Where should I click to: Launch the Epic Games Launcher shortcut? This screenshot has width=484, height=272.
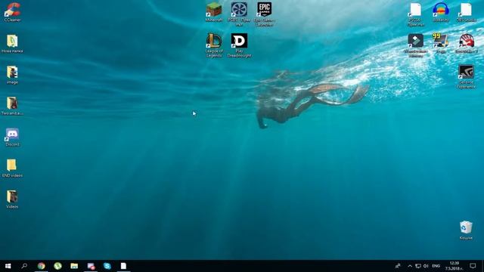(264, 14)
